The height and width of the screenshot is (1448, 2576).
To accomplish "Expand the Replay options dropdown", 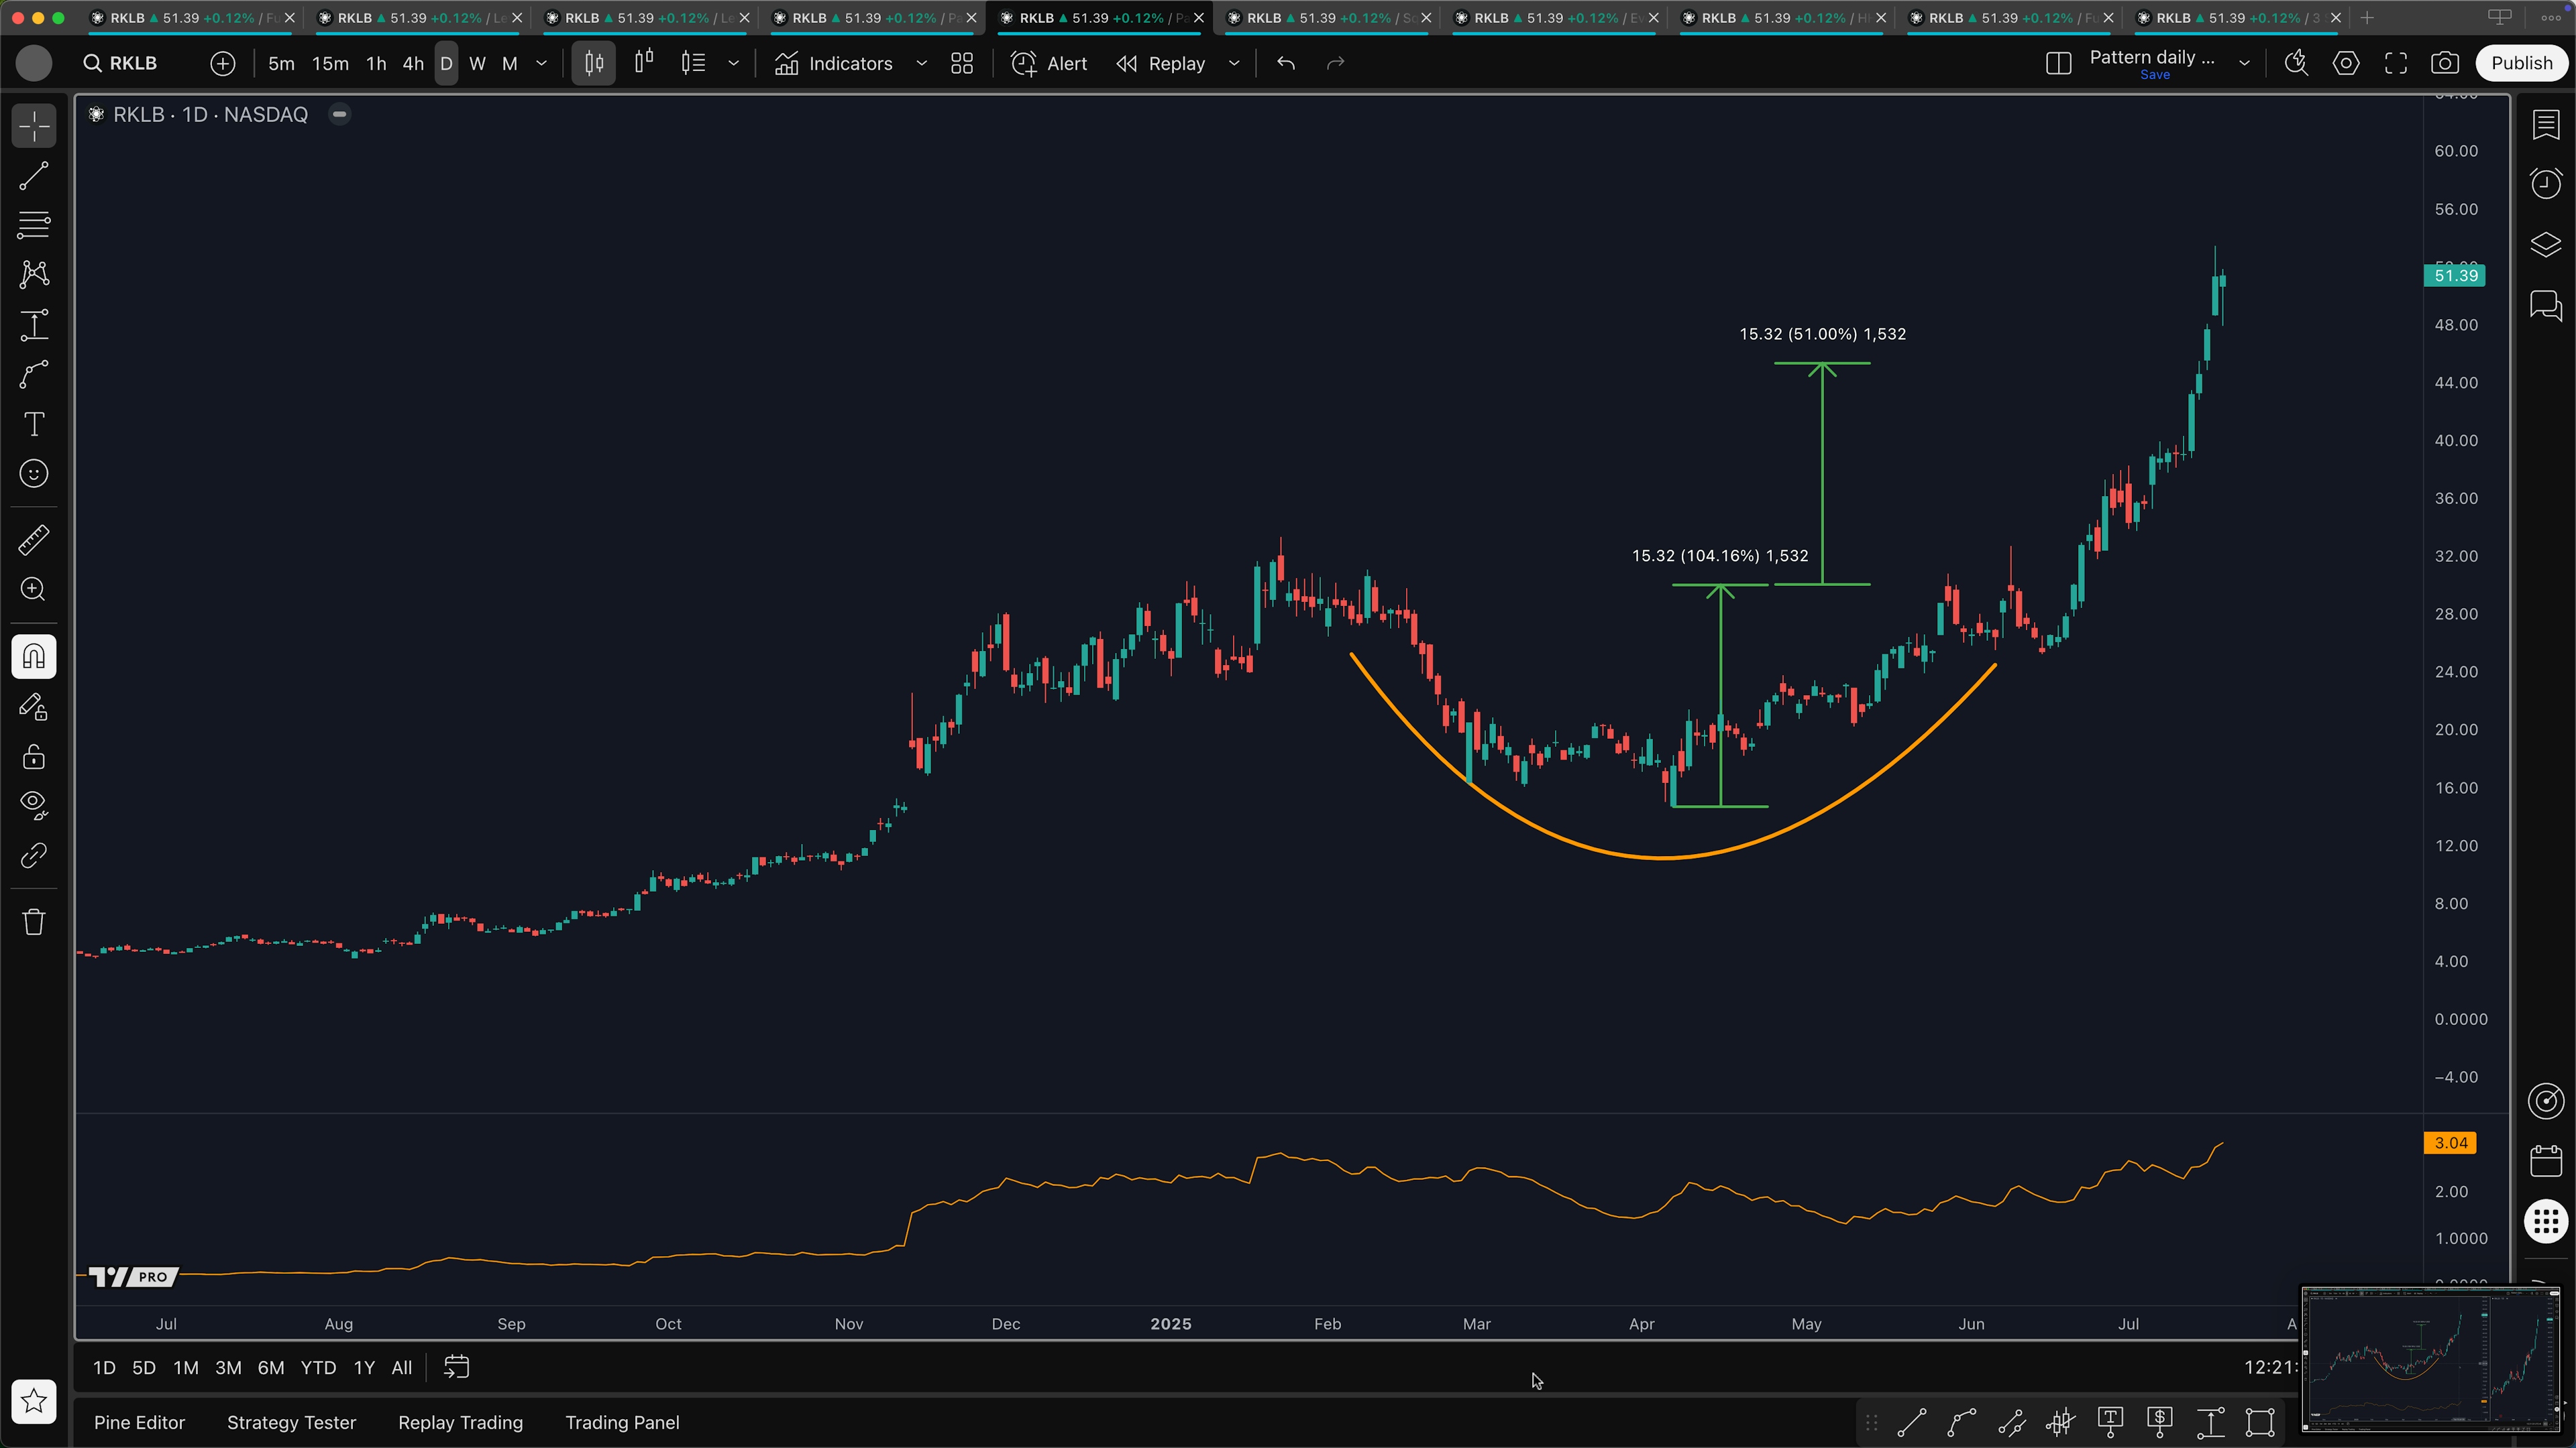I will pos(1234,64).
